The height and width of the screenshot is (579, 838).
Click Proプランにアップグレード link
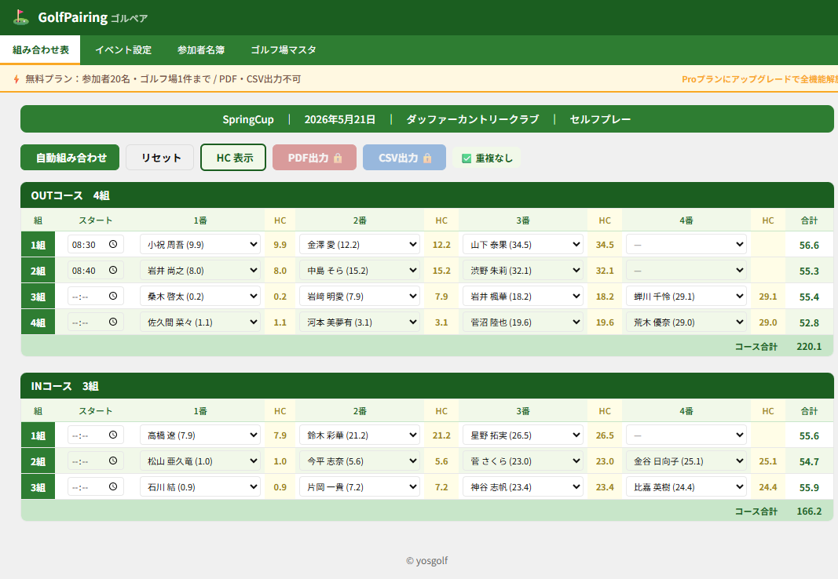(x=759, y=79)
